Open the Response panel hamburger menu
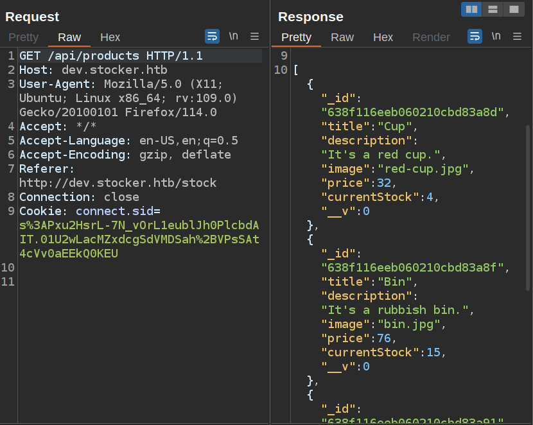Viewport: 533px width, 425px height. 517,37
